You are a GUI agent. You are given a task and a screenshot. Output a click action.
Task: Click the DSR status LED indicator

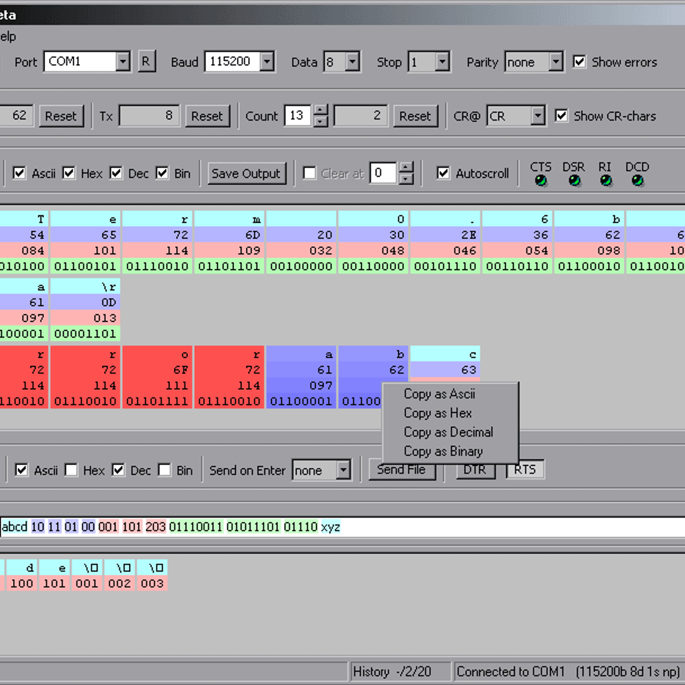[x=574, y=181]
